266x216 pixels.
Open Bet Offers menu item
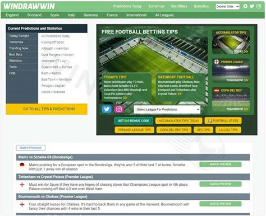(179, 6)
